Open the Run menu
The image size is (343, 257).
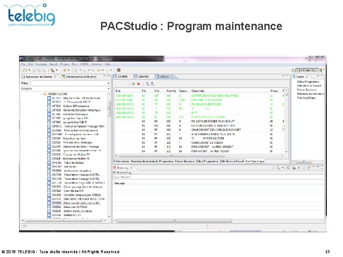(x=74, y=64)
